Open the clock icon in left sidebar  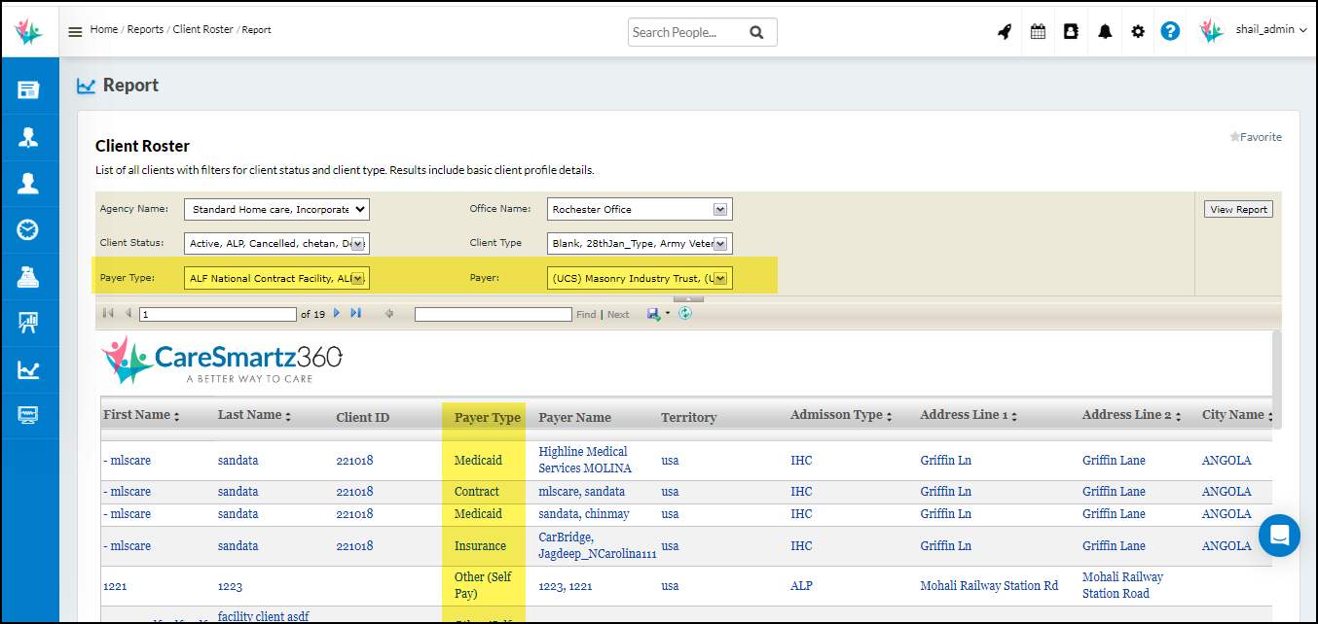28,229
